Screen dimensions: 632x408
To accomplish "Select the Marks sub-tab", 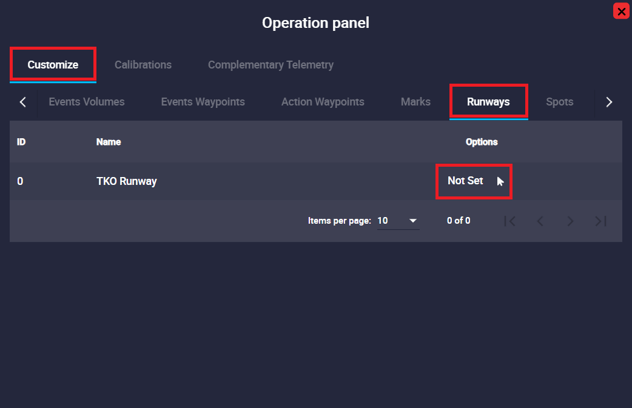I will 415,102.
